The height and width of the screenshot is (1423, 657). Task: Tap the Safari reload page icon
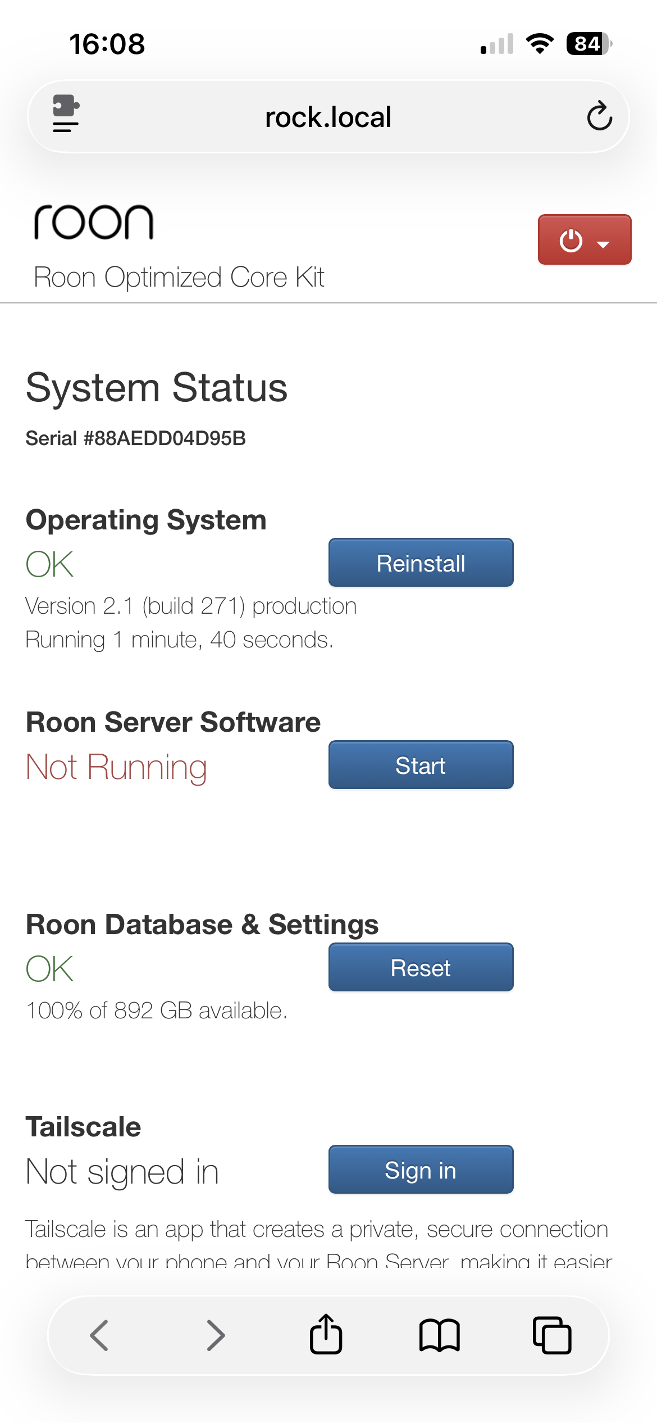[599, 116]
